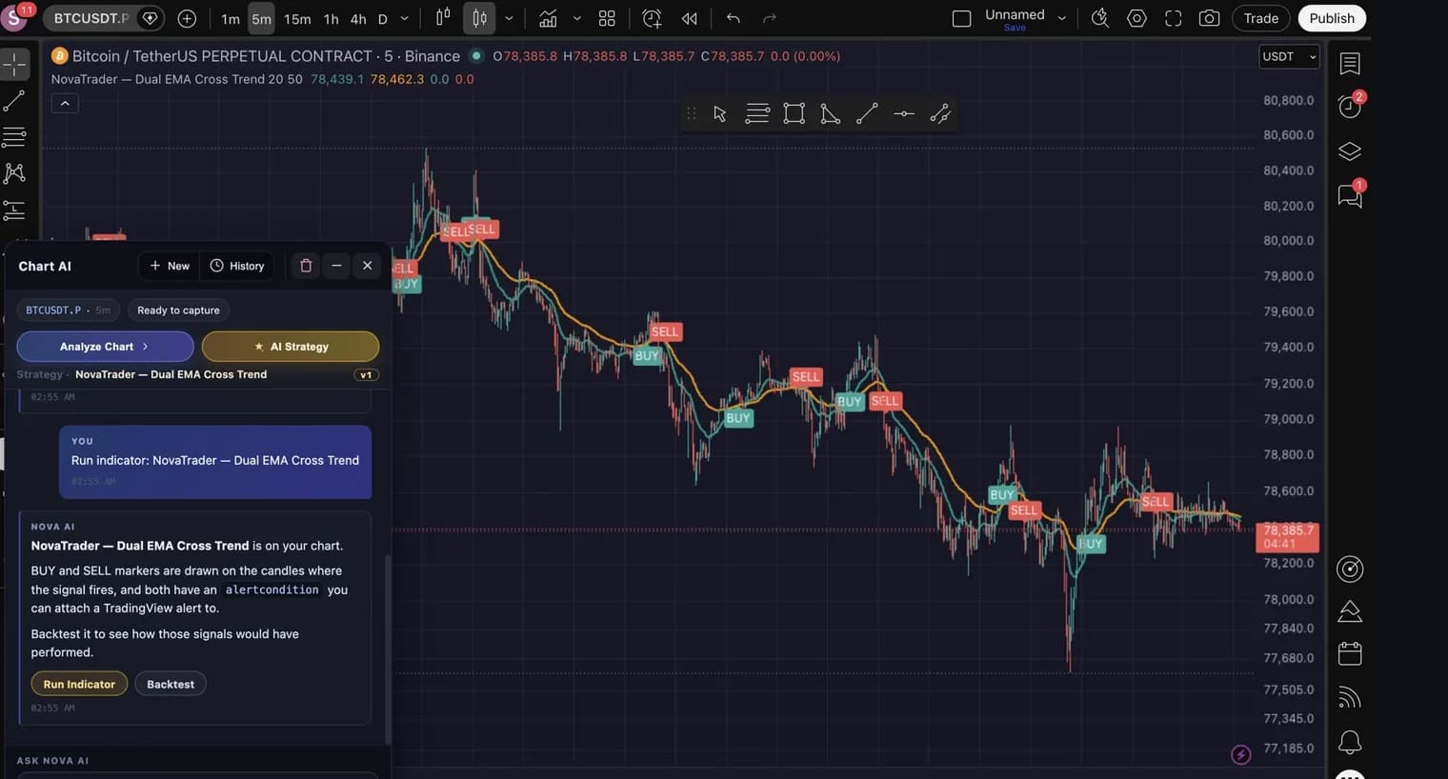Click the AI Strategy button
This screenshot has width=1448, height=779.
291,347
